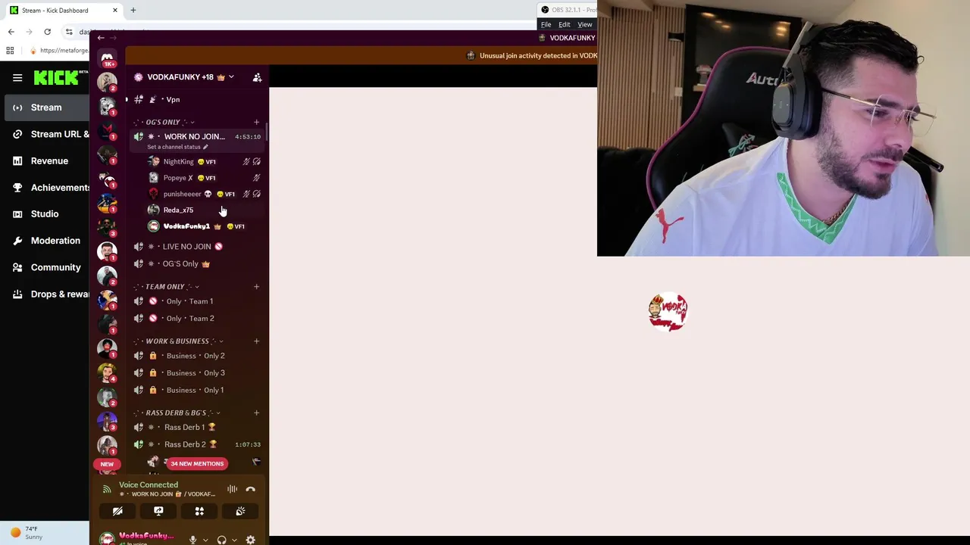Click invite people icon beside server name
Screen dimensions: 970x545
coord(257,77)
